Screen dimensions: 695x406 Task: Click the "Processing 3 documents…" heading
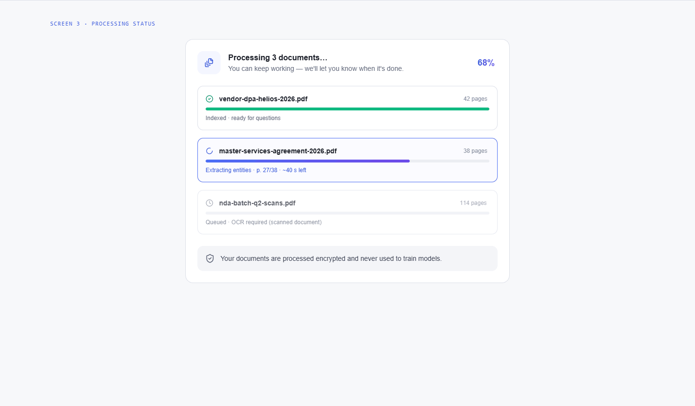pos(278,57)
